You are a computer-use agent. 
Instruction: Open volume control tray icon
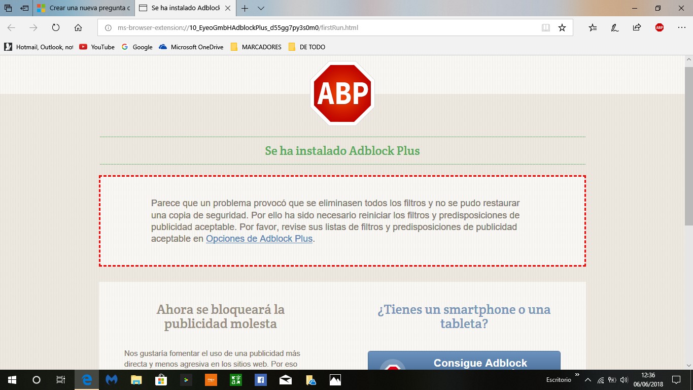point(624,380)
